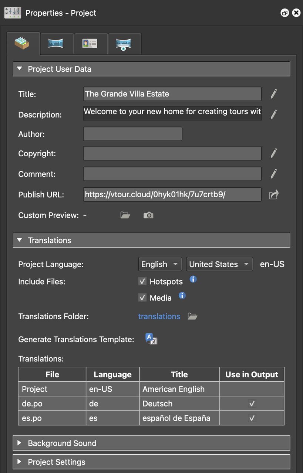Click the en-US language cell in table
Image resolution: width=303 pixels, height=473 pixels.
tap(112, 389)
